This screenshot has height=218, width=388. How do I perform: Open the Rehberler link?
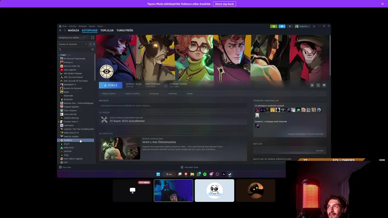coord(173,94)
